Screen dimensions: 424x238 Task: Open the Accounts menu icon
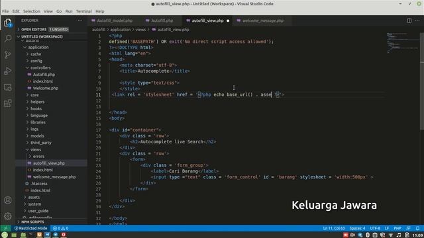[x=7, y=200]
